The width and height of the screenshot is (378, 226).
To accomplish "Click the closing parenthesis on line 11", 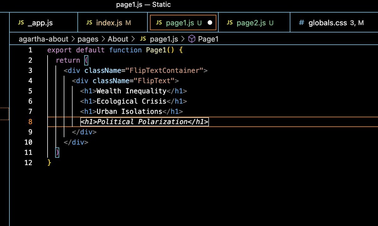I will click(57, 153).
